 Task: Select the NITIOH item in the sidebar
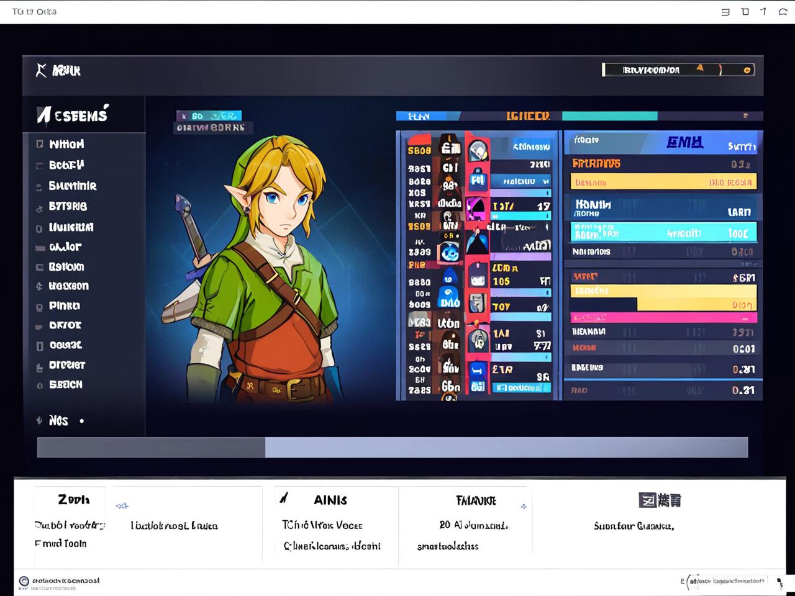[66, 144]
